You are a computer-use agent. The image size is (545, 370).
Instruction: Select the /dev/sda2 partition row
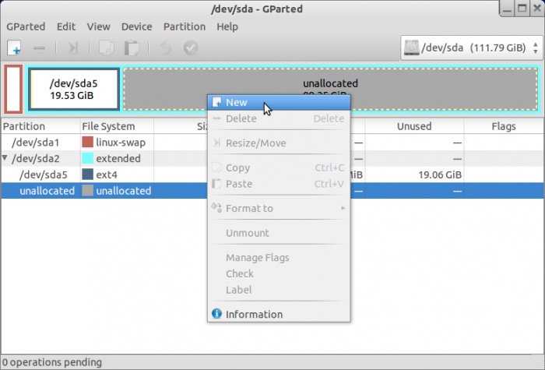tap(272, 158)
